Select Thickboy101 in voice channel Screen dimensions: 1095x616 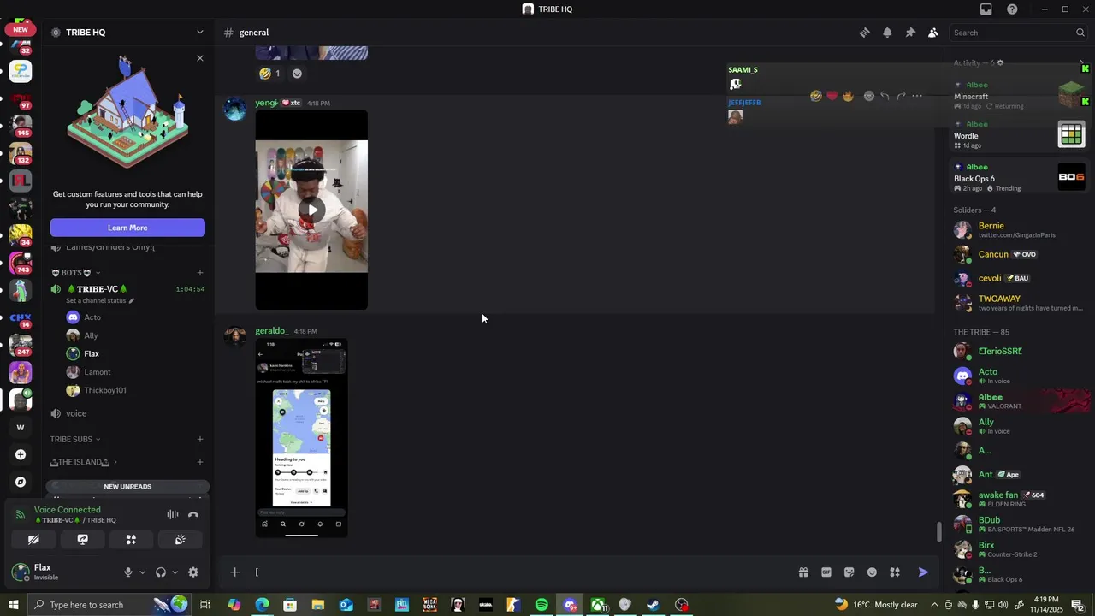(105, 390)
